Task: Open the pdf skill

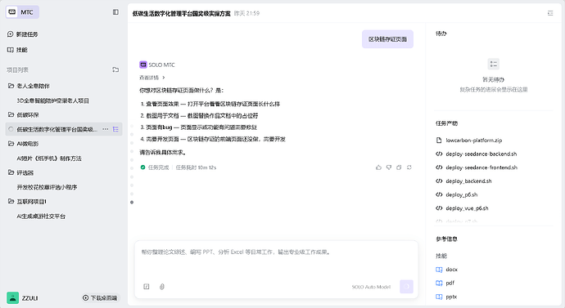Action: 445,283
